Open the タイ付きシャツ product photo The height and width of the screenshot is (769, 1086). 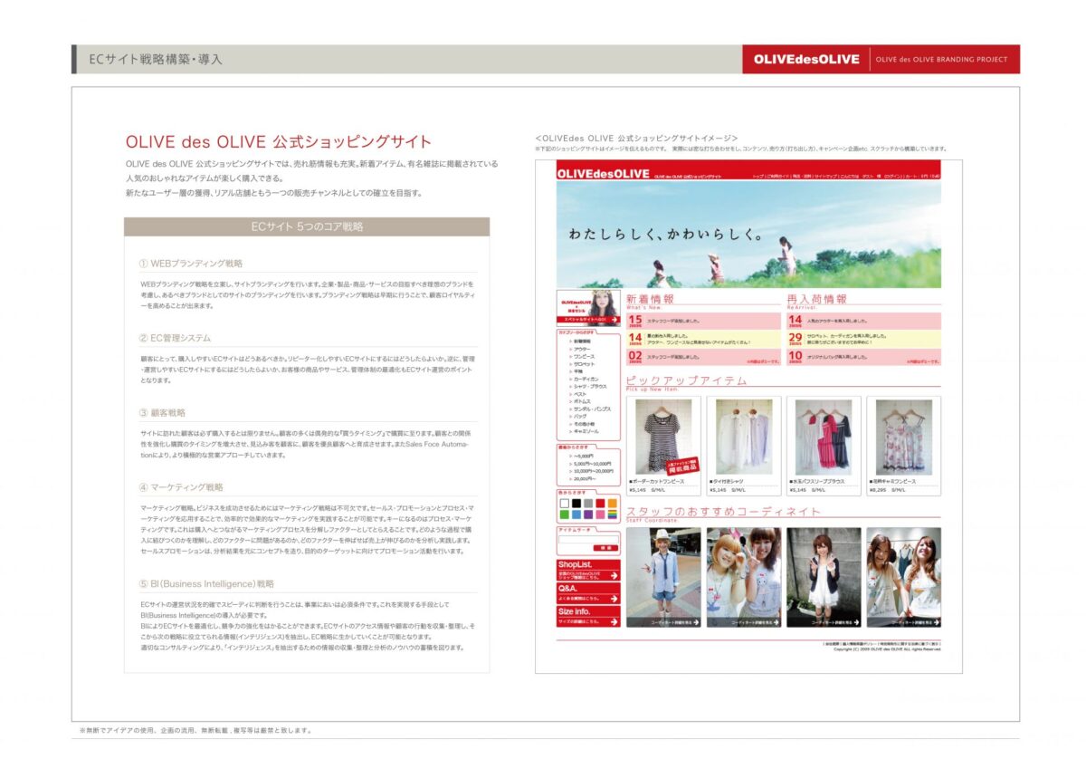(x=744, y=437)
